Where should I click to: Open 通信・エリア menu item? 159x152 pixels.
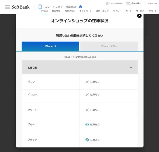[102, 11]
